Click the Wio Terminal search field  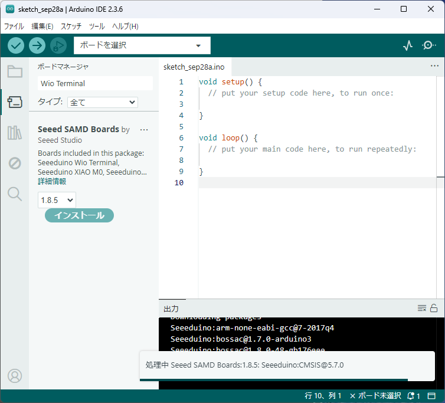(x=94, y=84)
